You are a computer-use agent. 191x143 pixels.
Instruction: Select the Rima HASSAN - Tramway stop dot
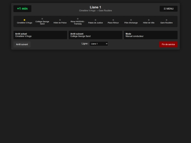[x=78, y=19]
